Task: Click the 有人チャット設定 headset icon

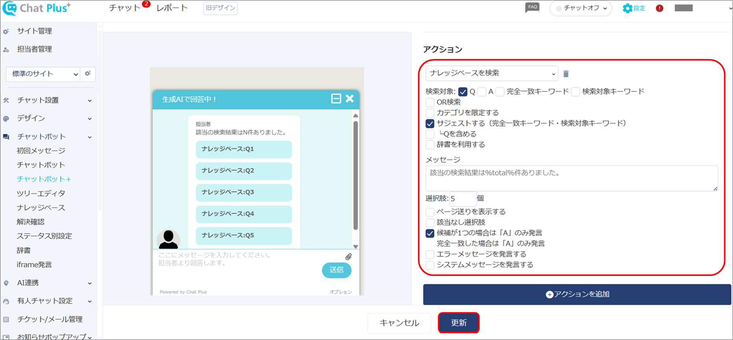Action: 6,301
